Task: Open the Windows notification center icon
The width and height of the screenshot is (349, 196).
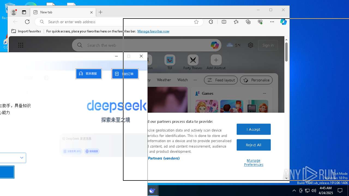Action: click(x=340, y=191)
